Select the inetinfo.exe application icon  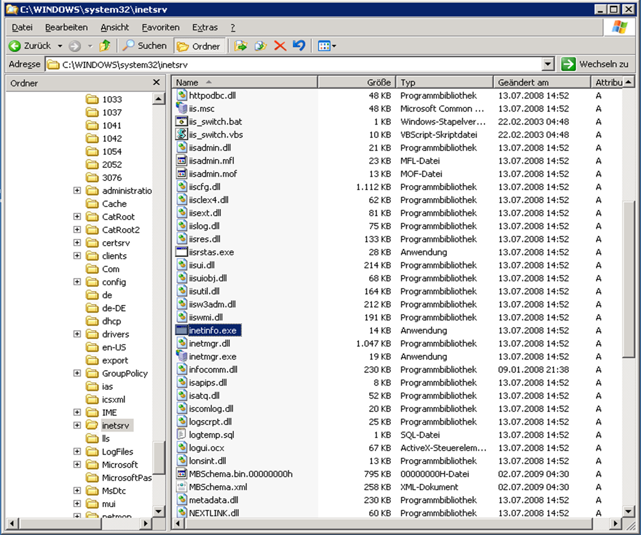tap(182, 330)
